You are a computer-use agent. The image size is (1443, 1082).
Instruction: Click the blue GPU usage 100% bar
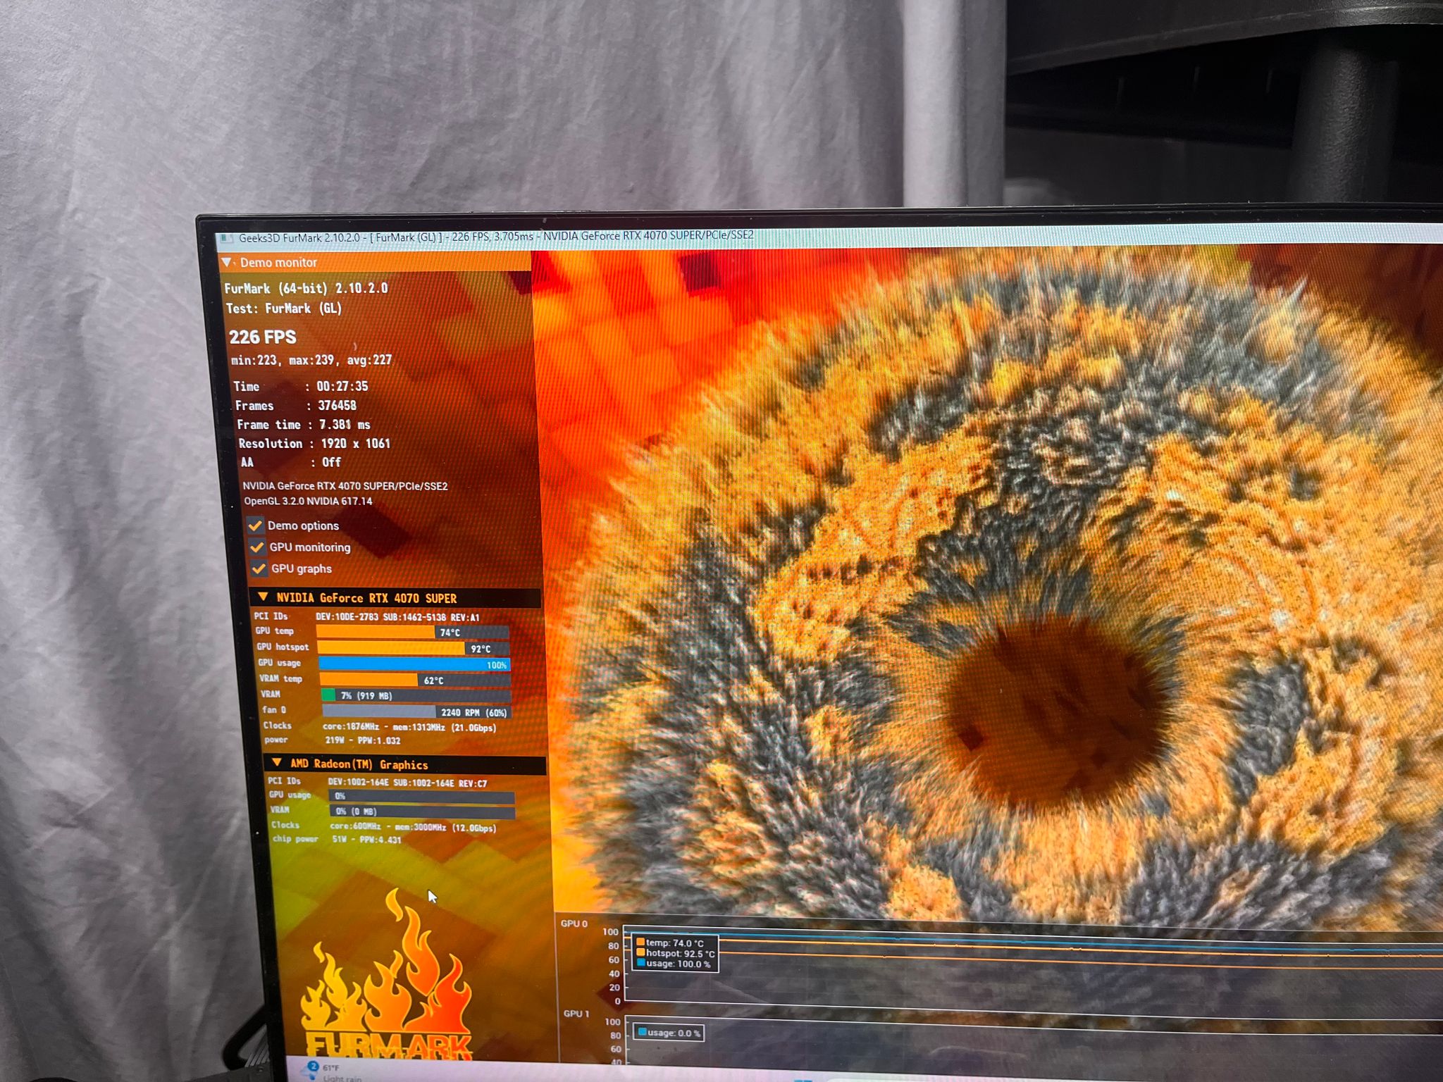(x=414, y=664)
